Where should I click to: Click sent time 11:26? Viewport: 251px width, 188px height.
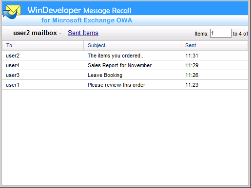click(192, 75)
